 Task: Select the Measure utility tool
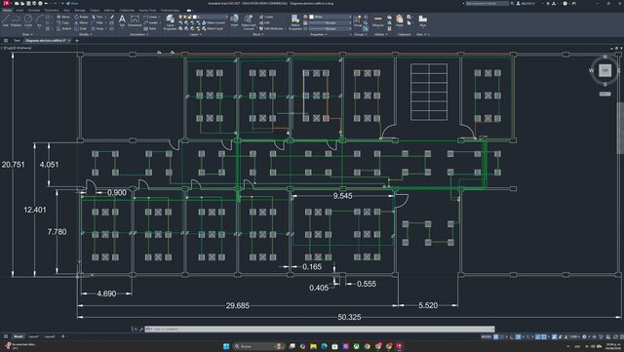(378, 20)
